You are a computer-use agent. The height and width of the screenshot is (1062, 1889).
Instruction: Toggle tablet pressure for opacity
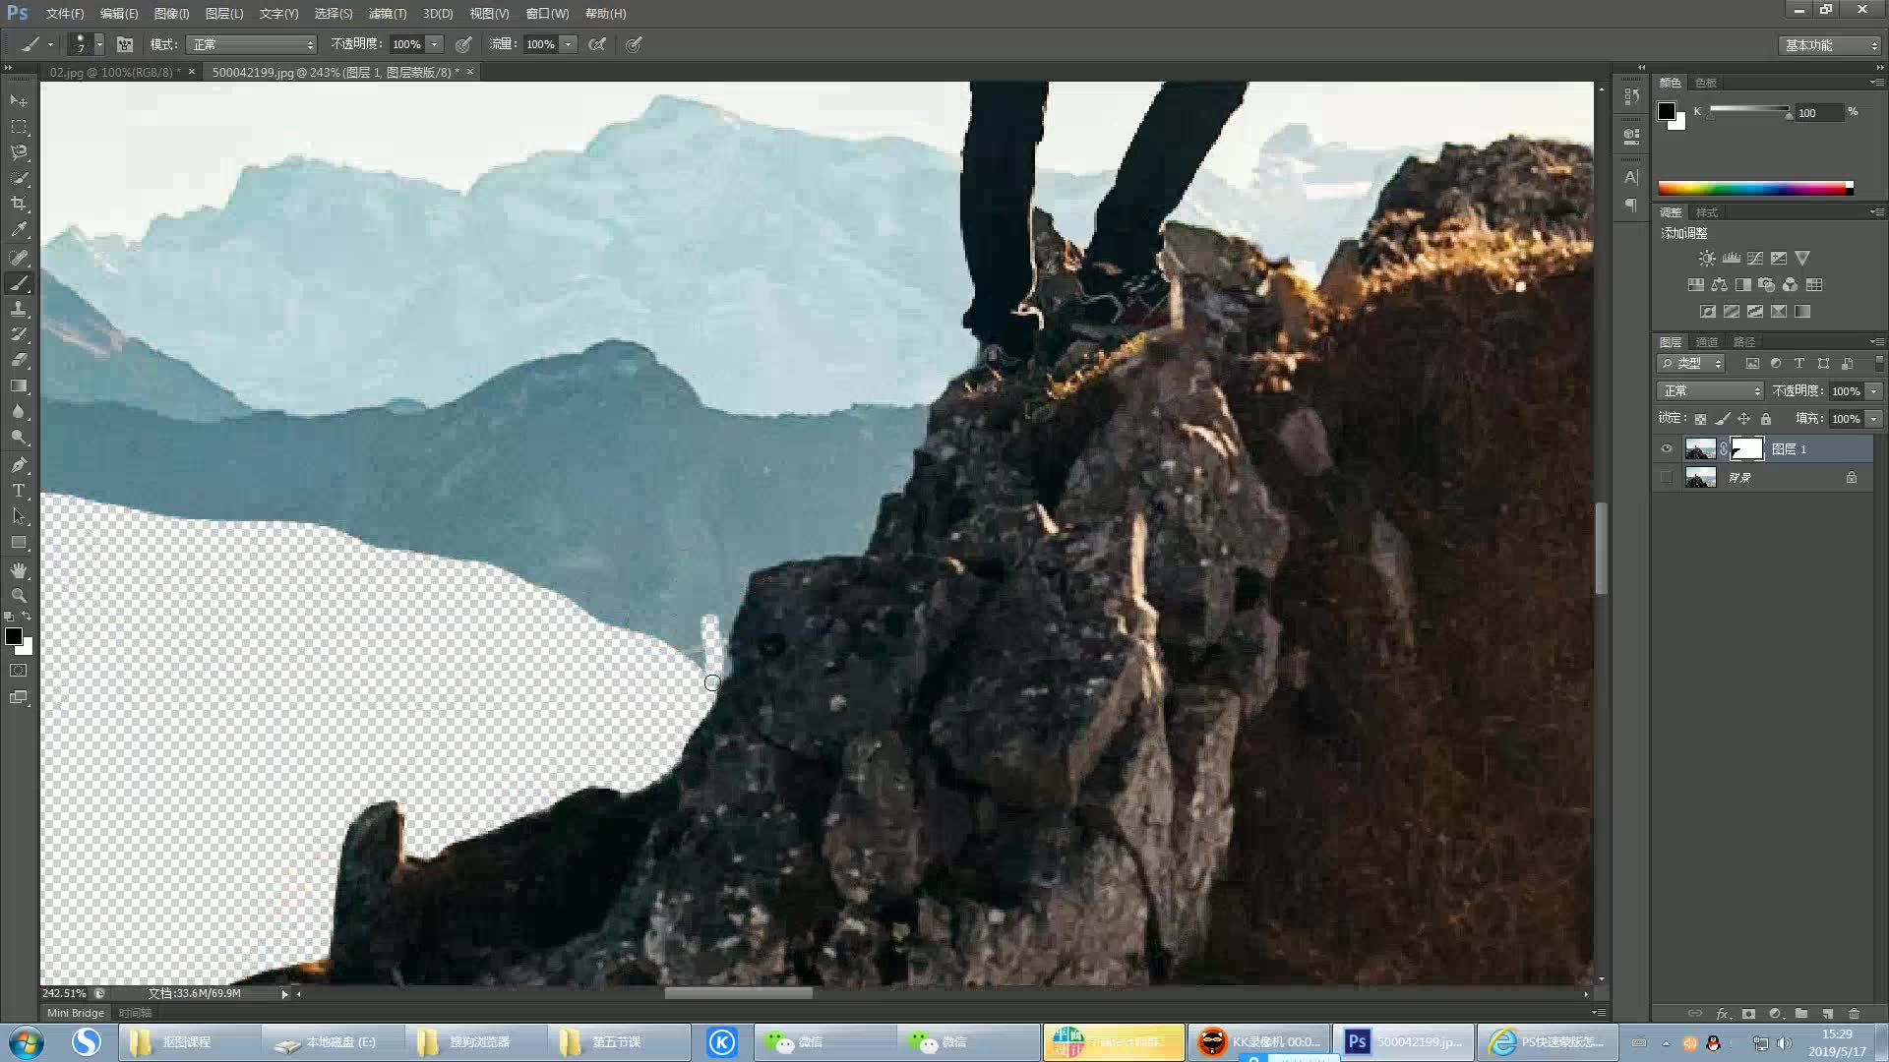click(x=463, y=44)
